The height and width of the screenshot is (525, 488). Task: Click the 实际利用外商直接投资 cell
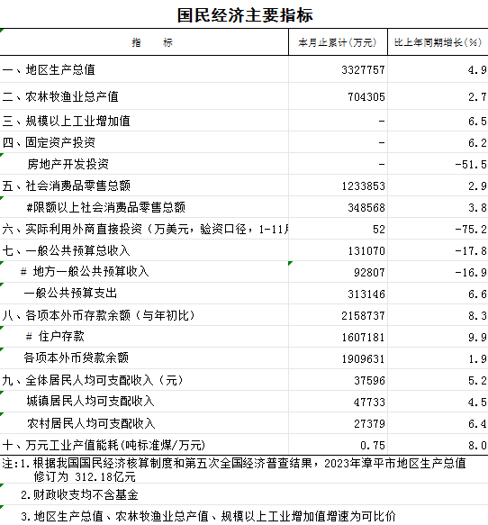click(x=144, y=229)
